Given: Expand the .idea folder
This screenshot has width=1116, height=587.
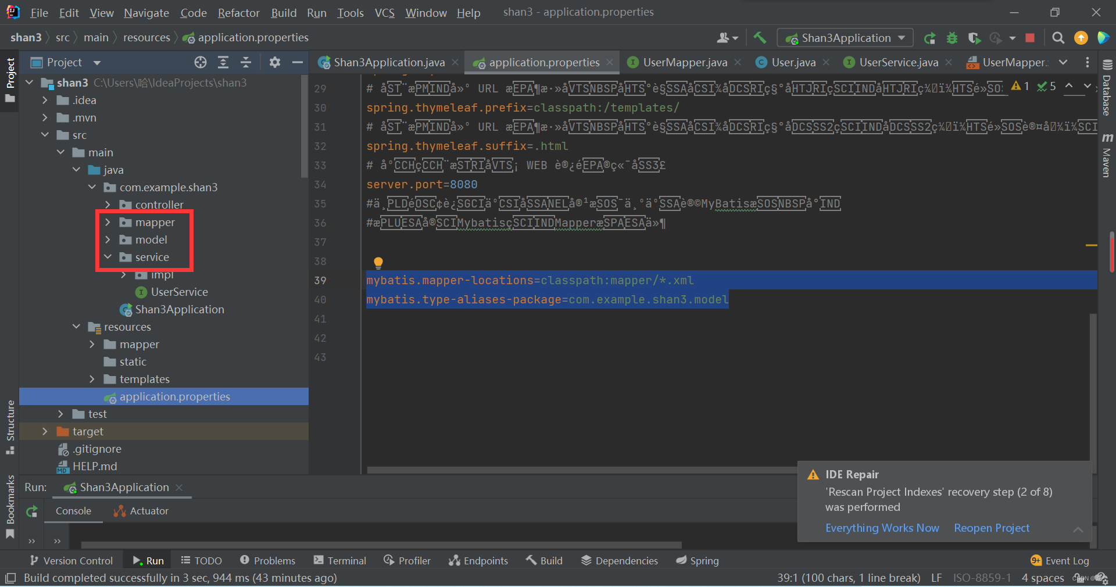Looking at the screenshot, I should pyautogui.click(x=45, y=100).
